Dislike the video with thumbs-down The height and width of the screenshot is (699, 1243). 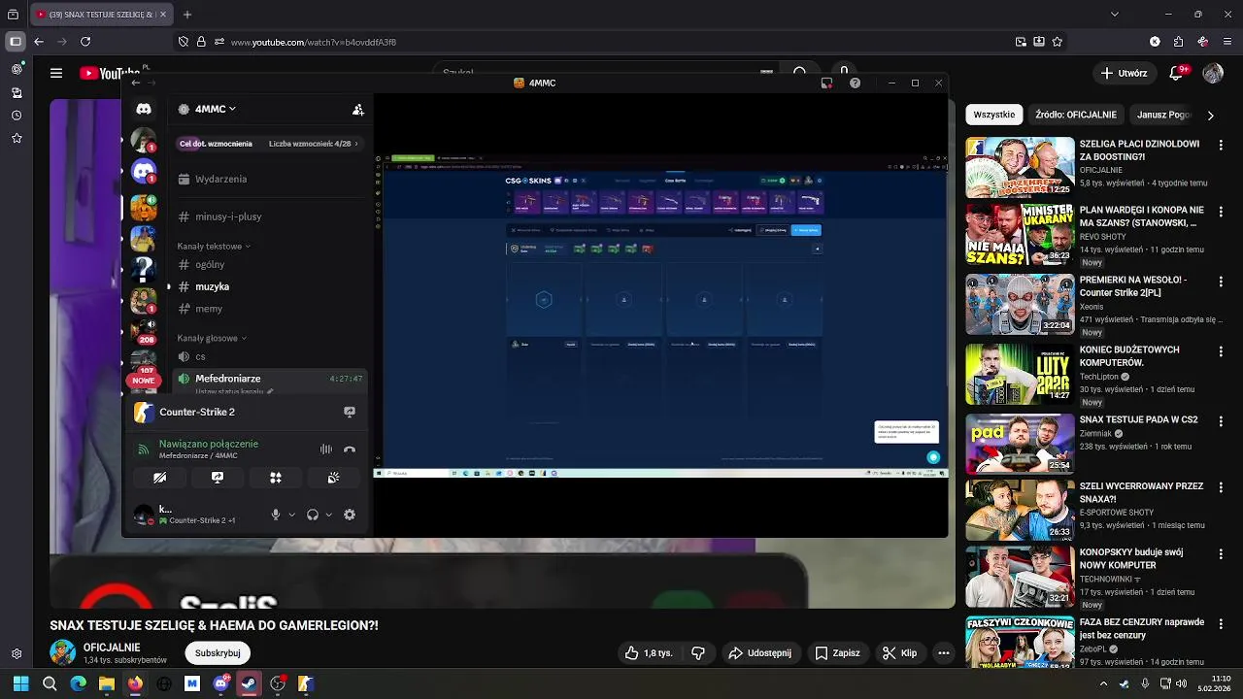pyautogui.click(x=698, y=653)
